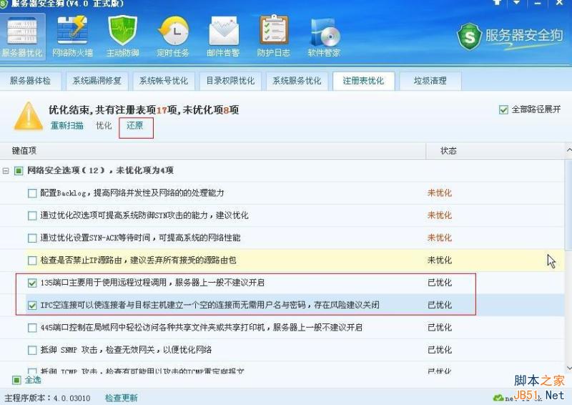Image resolution: width=572 pixels, height=405 pixels.
Task: Check the 配置Backlog item checkbox
Action: (x=32, y=192)
